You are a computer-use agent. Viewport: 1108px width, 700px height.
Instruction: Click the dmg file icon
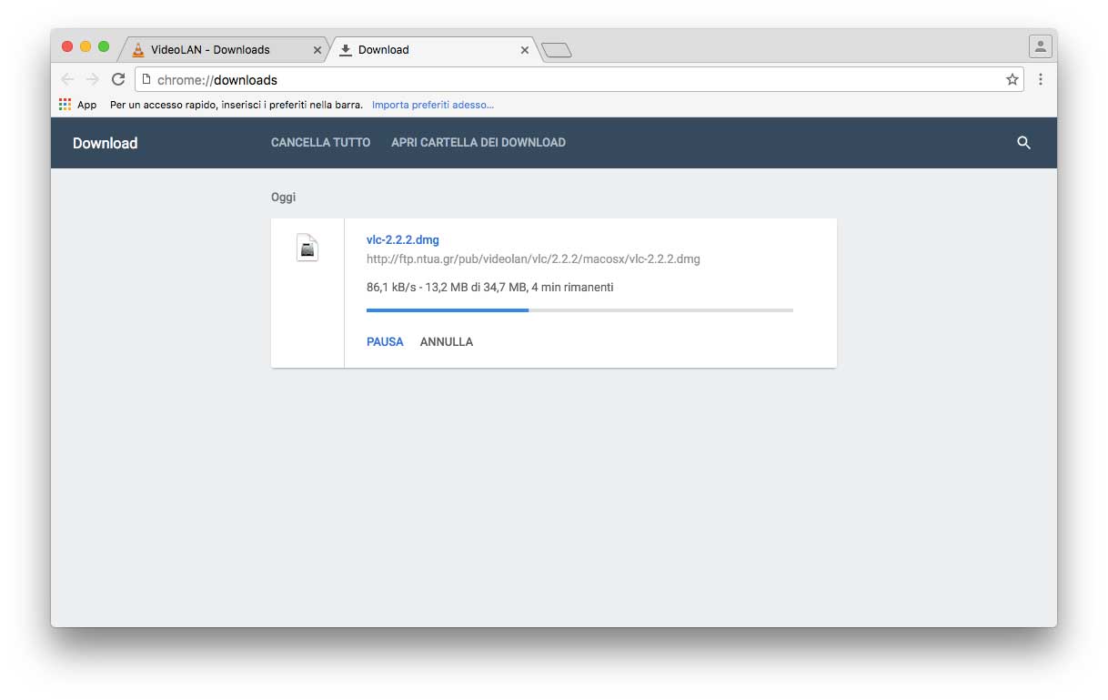(x=307, y=248)
